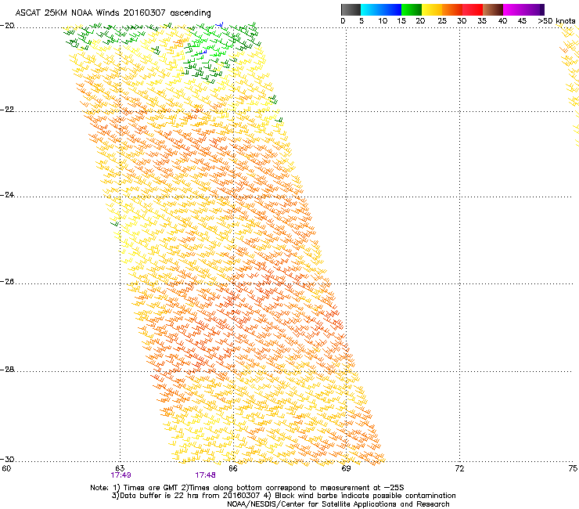The width and height of the screenshot is (579, 509).
Task: Click the '35' label under the color scale
Action: click(x=482, y=21)
